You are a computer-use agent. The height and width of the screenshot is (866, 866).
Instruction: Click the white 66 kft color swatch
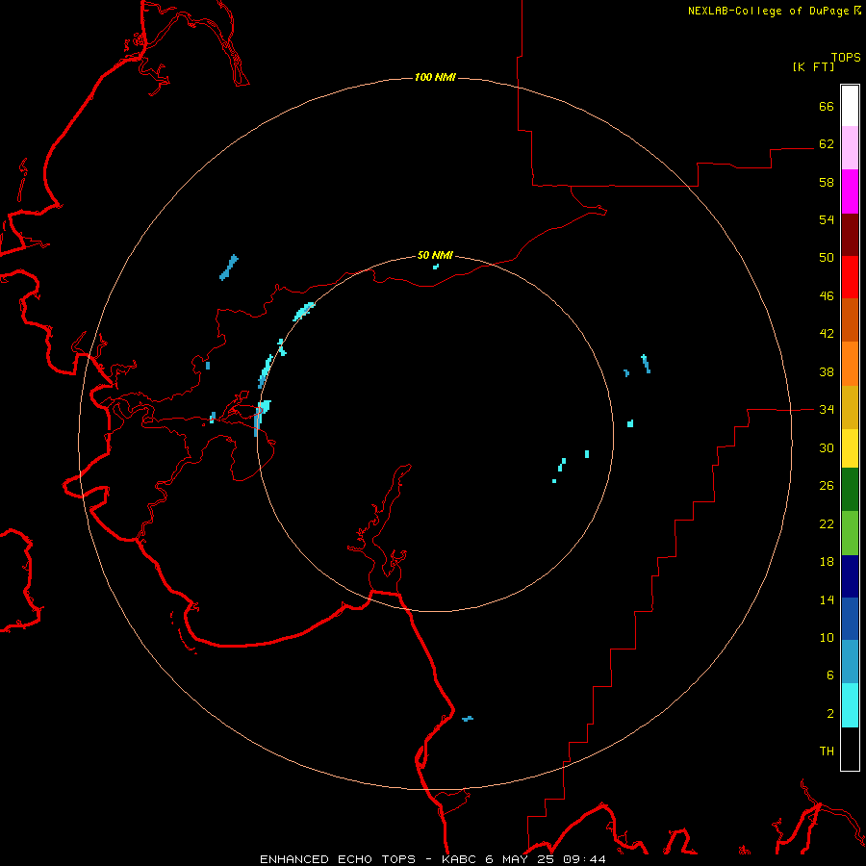850,106
